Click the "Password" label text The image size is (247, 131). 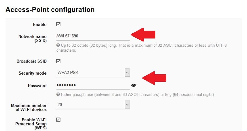(37, 85)
